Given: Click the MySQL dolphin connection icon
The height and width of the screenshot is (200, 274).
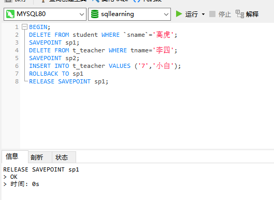Looking at the screenshot, I should pos(10,14).
